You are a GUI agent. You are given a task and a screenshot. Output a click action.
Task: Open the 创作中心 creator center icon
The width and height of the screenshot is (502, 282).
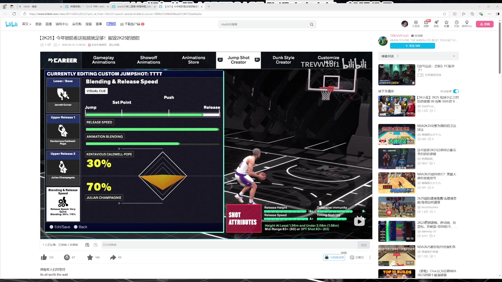point(467,24)
